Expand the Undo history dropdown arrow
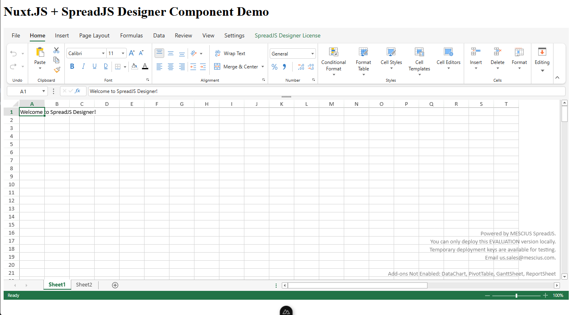 click(23, 54)
